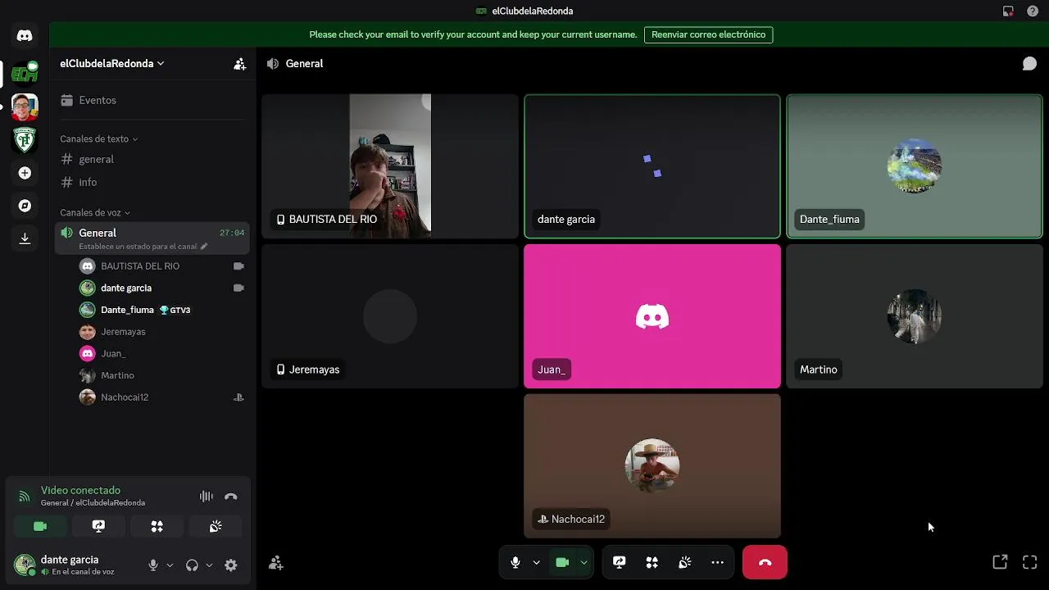Focus Dante_fiuma video tile
The width and height of the screenshot is (1049, 590).
(915, 166)
